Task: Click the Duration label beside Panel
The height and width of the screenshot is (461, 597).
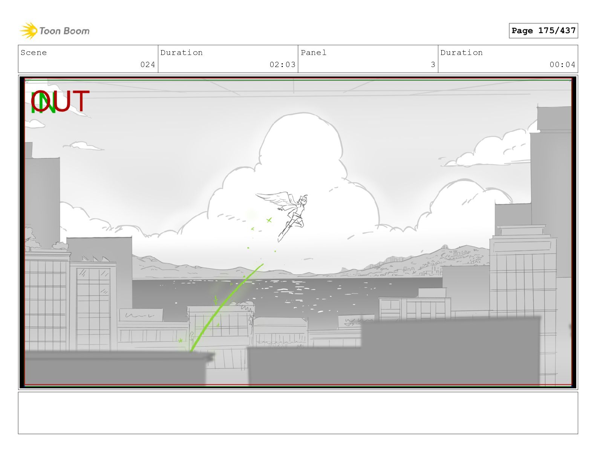Action: click(x=462, y=53)
